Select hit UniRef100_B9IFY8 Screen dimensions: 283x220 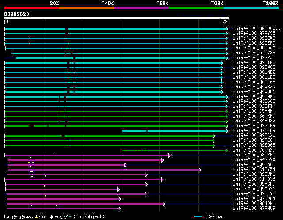(254, 194)
